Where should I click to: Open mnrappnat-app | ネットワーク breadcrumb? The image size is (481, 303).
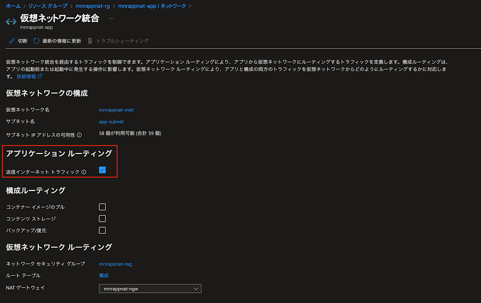tap(152, 6)
